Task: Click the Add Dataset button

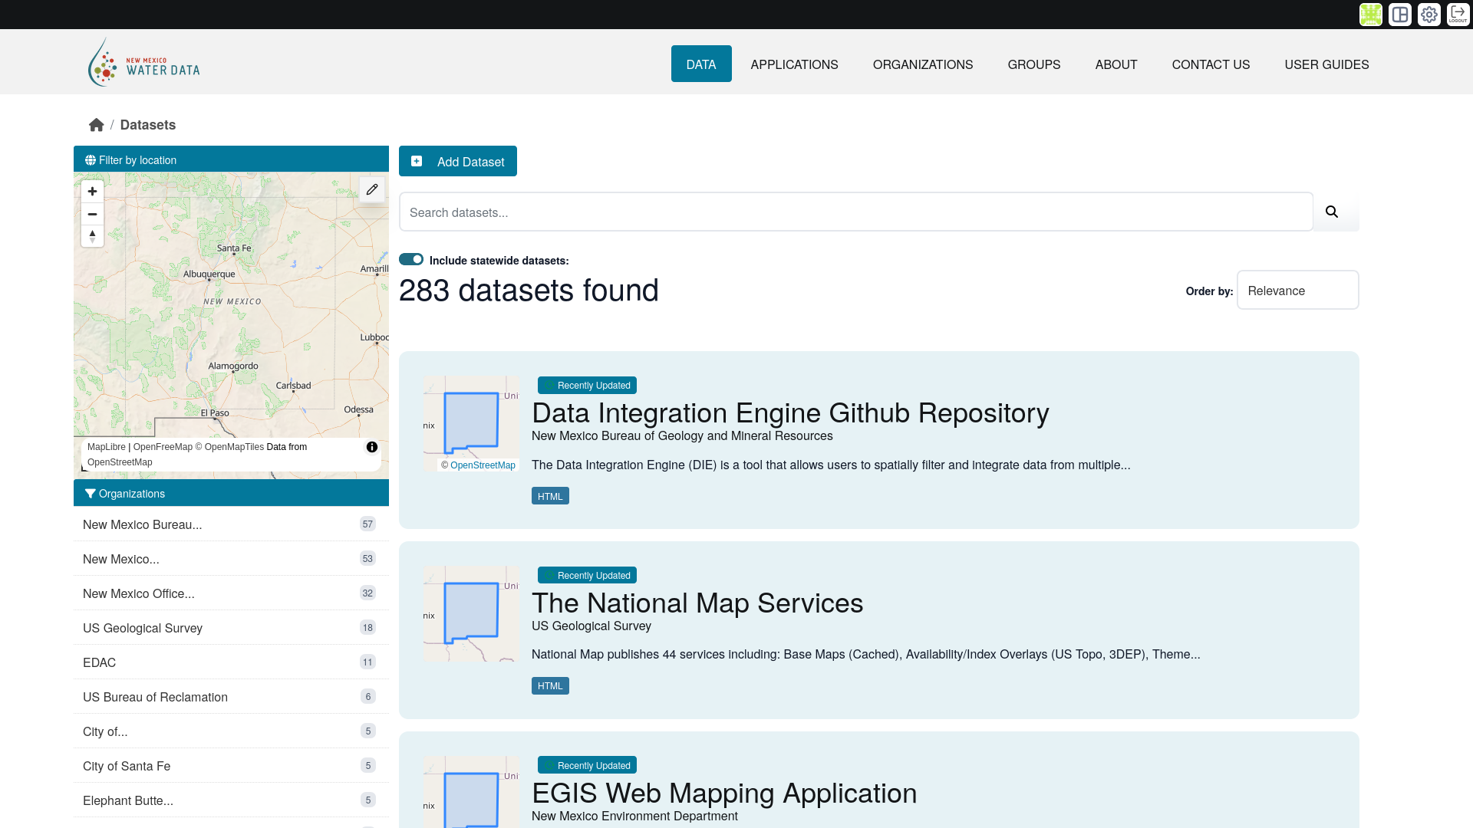Action: coord(458,161)
